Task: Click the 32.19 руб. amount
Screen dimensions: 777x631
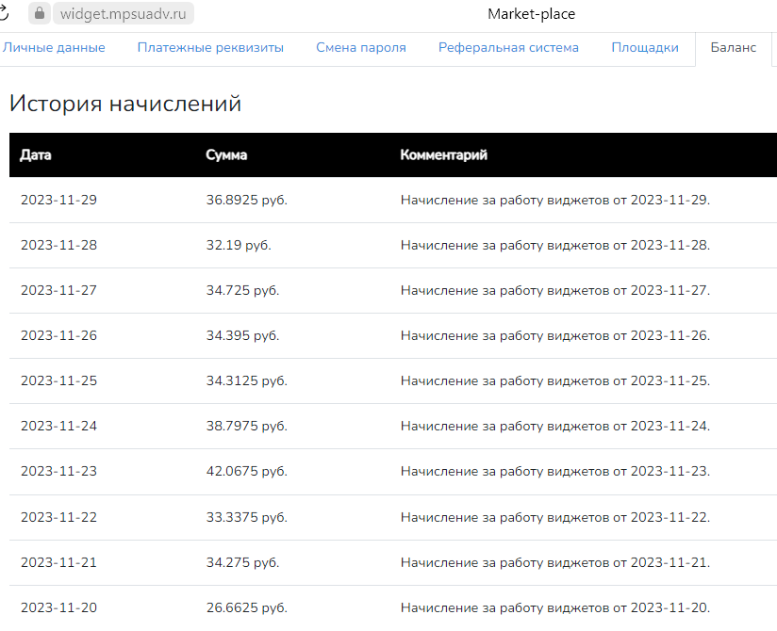Action: tap(239, 246)
